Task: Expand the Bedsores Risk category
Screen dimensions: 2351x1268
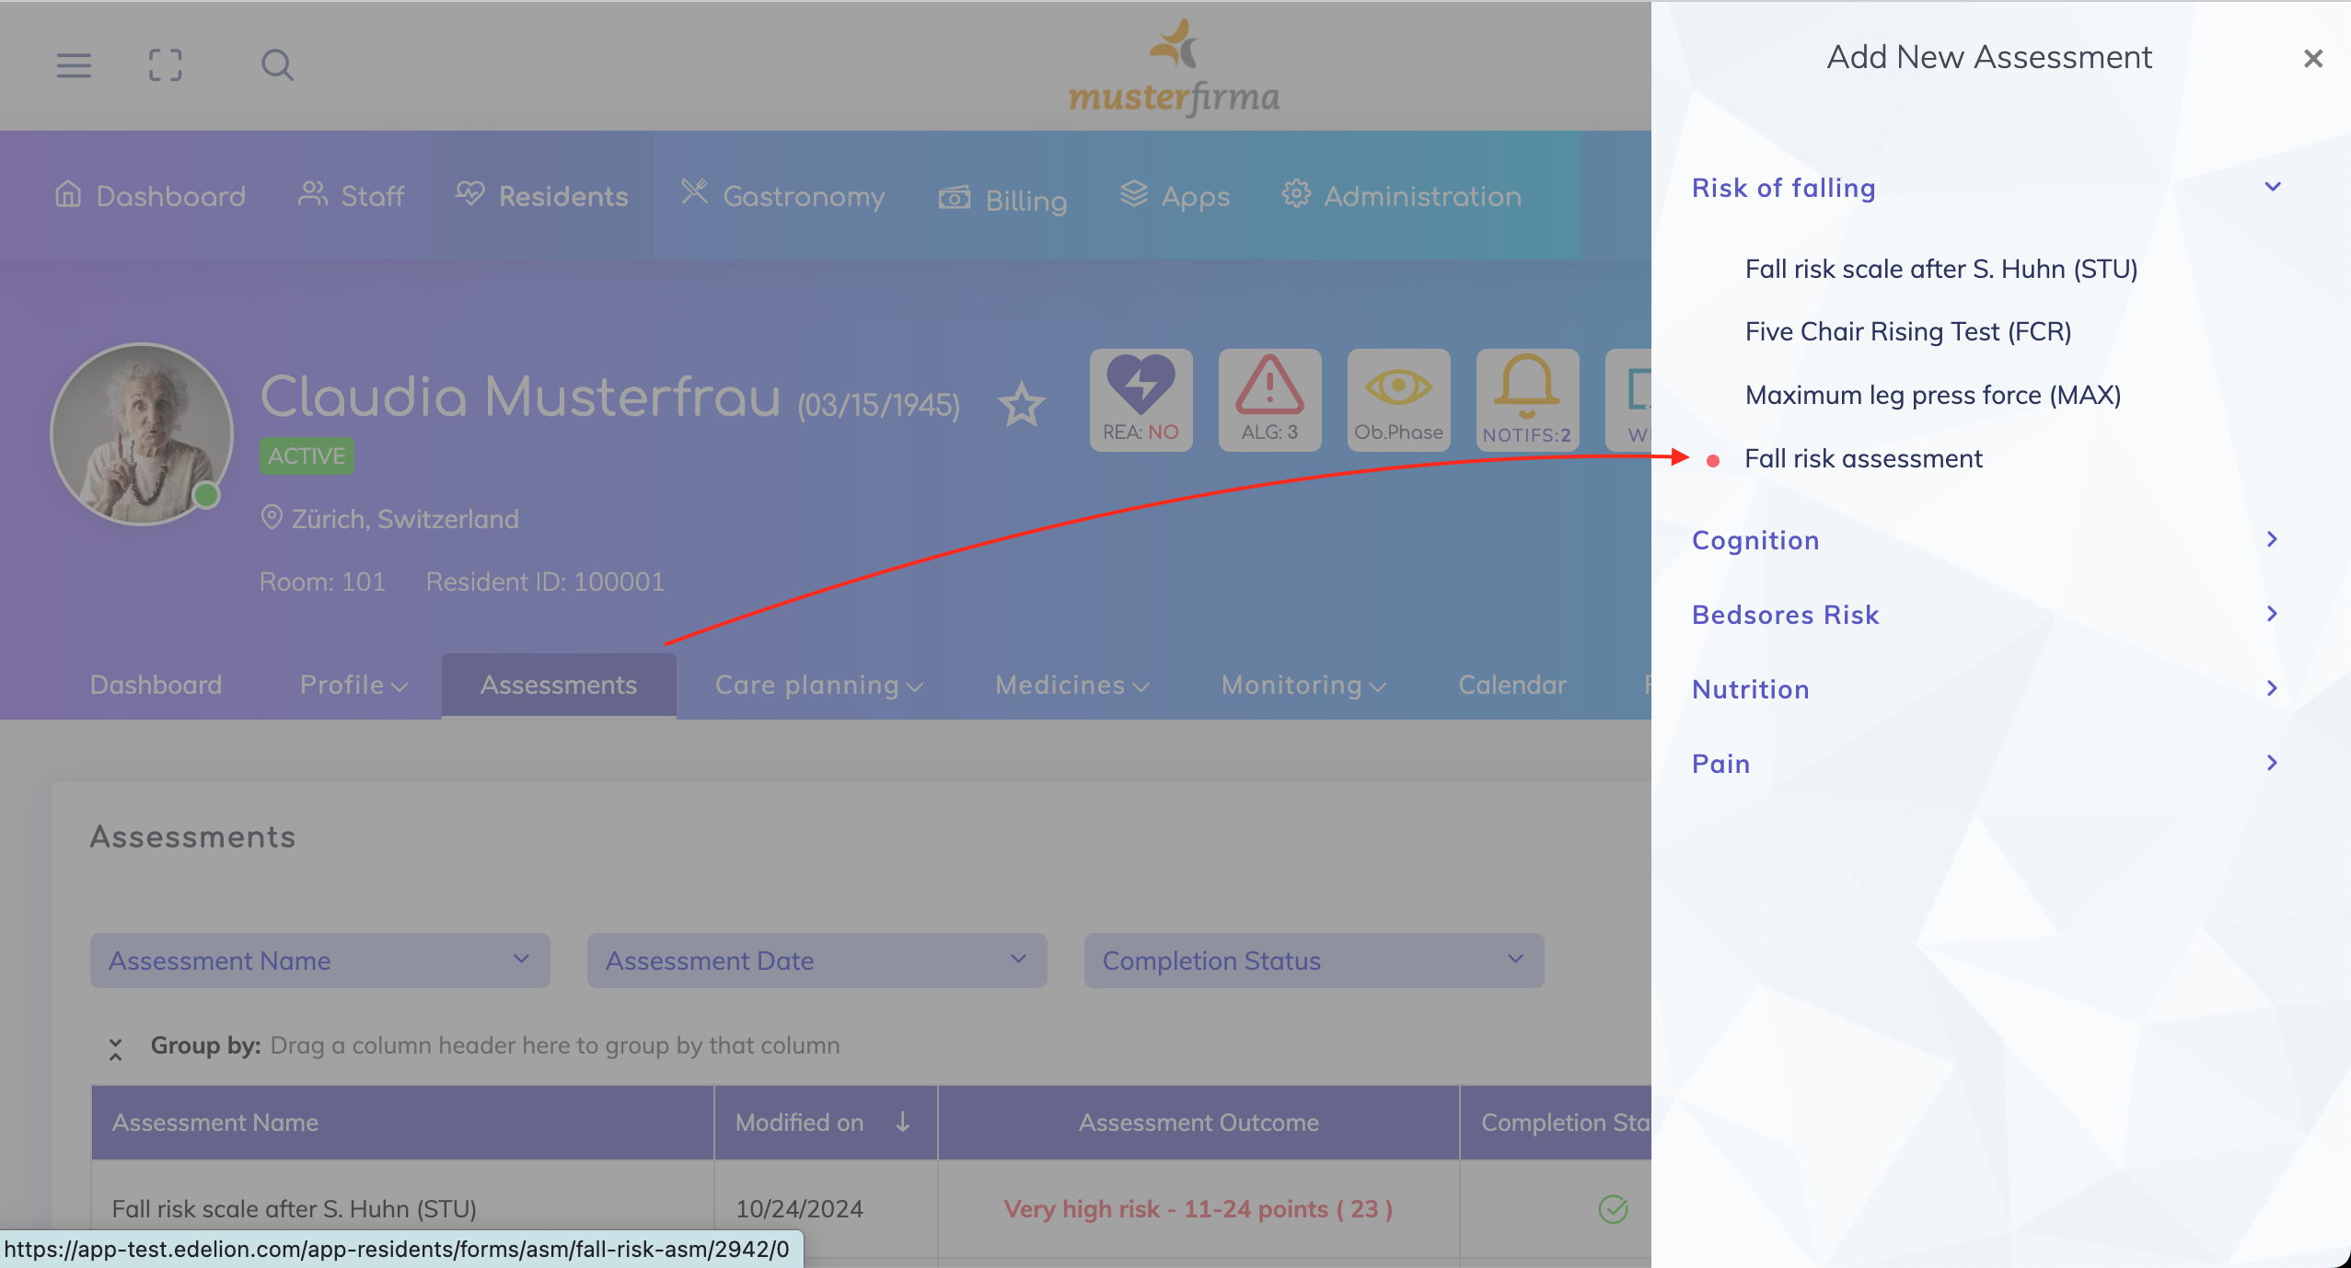Action: pos(2272,615)
